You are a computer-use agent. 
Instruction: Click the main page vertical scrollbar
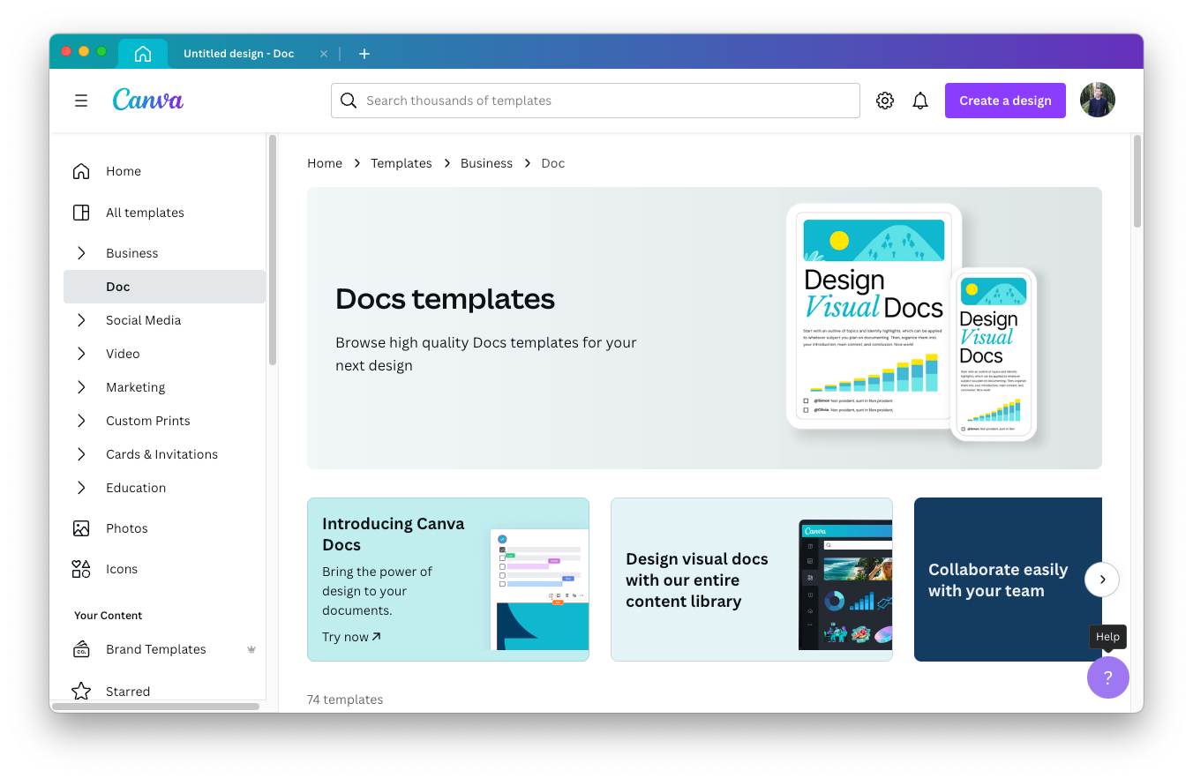pyautogui.click(x=1137, y=181)
